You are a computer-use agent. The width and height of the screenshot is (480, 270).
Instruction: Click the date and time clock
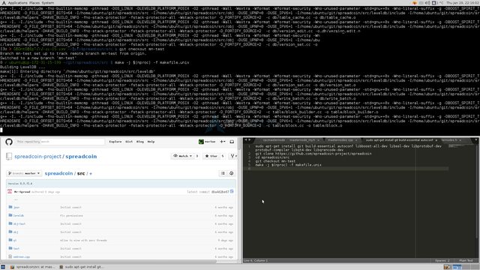click(x=462, y=3)
